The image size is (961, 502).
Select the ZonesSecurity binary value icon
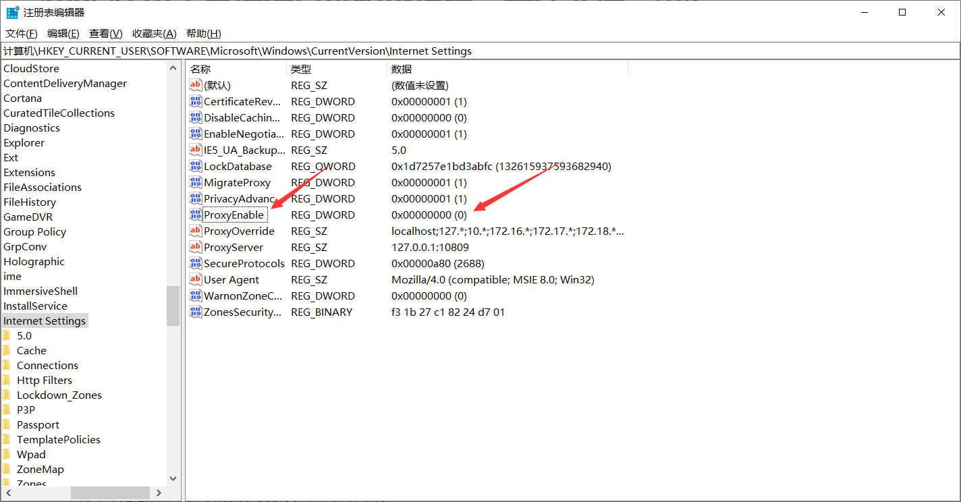tap(196, 312)
